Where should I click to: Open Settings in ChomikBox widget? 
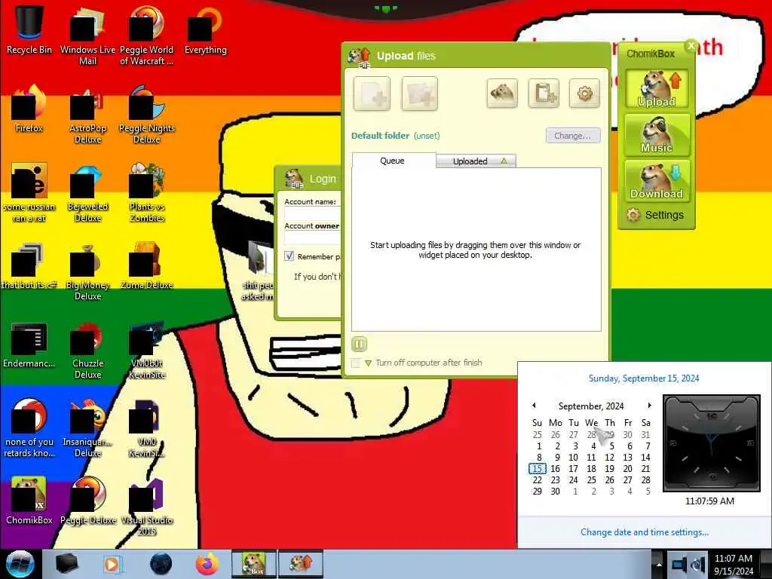pyautogui.click(x=655, y=215)
